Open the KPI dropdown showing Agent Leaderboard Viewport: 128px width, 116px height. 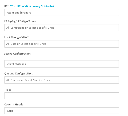(x=62, y=12)
